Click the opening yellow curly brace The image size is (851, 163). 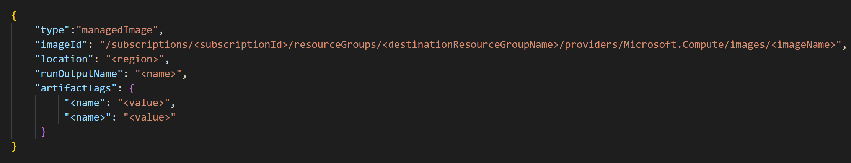point(14,16)
